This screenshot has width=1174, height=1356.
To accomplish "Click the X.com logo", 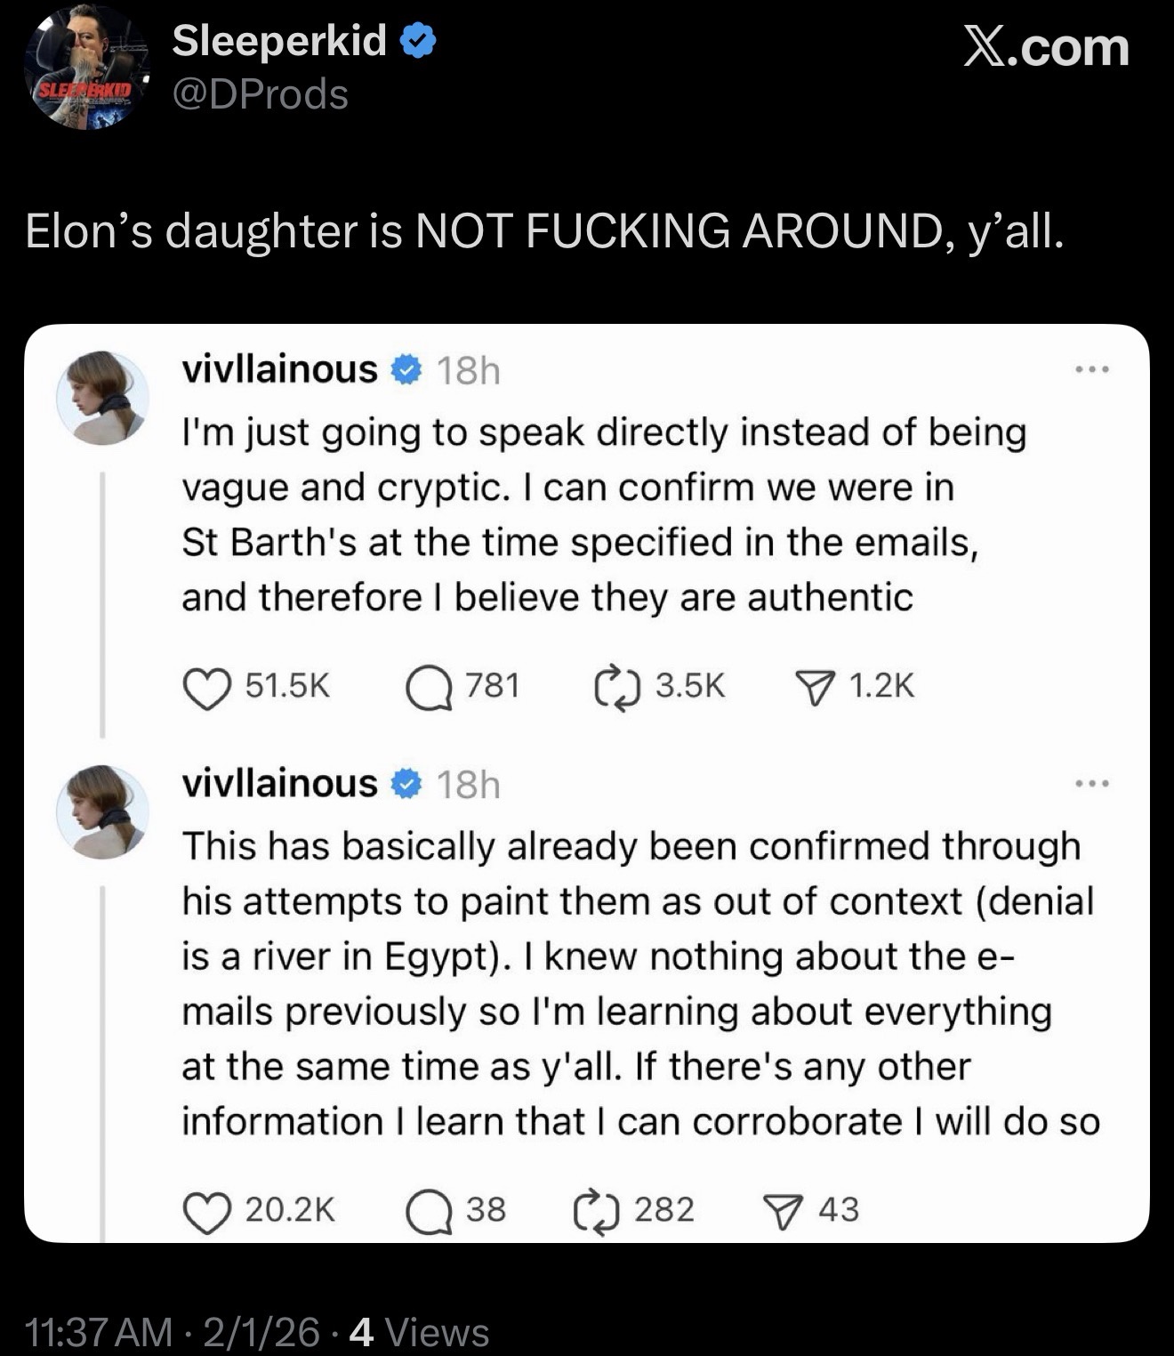I will coord(1046,46).
